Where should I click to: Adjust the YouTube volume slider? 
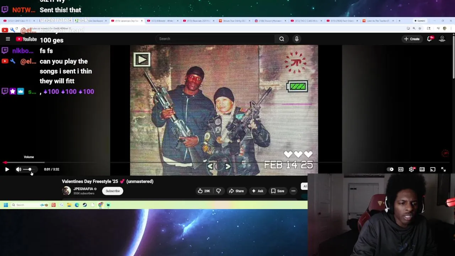click(29, 170)
